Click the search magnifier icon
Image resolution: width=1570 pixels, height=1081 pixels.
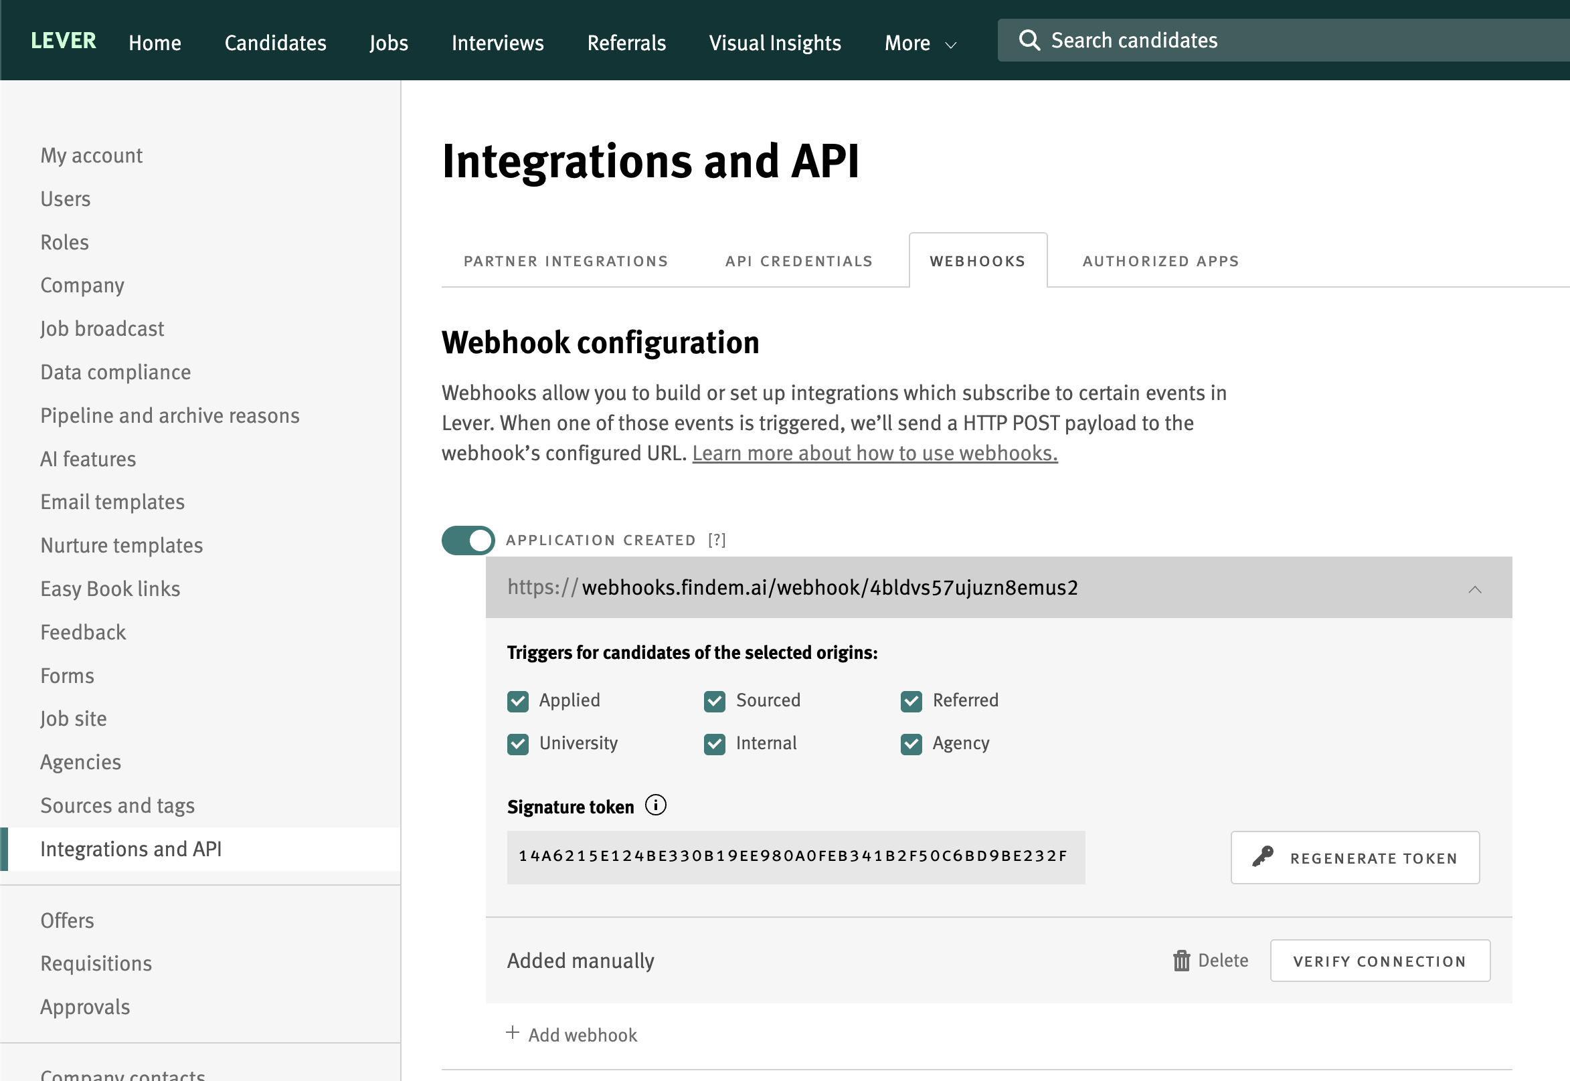(1029, 40)
